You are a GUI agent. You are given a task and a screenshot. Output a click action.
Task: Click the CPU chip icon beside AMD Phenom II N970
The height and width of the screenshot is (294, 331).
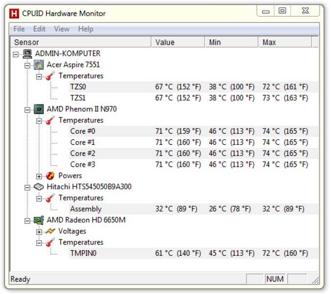[39, 109]
